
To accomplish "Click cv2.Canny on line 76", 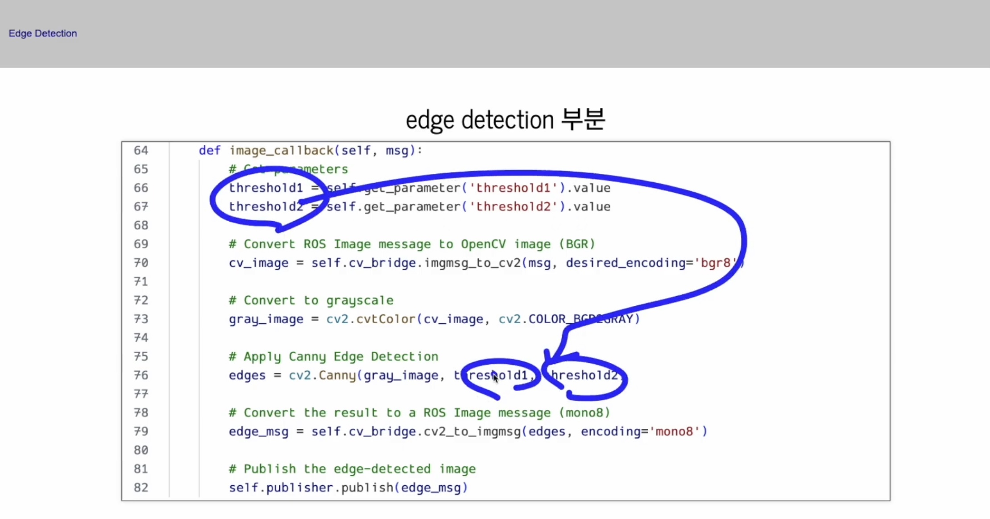I will pyautogui.click(x=322, y=375).
